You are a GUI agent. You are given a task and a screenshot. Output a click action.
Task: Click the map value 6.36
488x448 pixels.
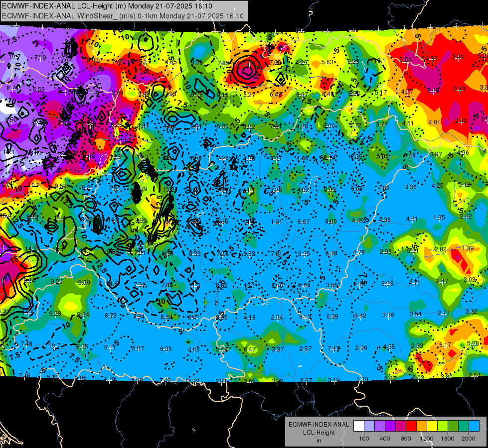(x=166, y=349)
